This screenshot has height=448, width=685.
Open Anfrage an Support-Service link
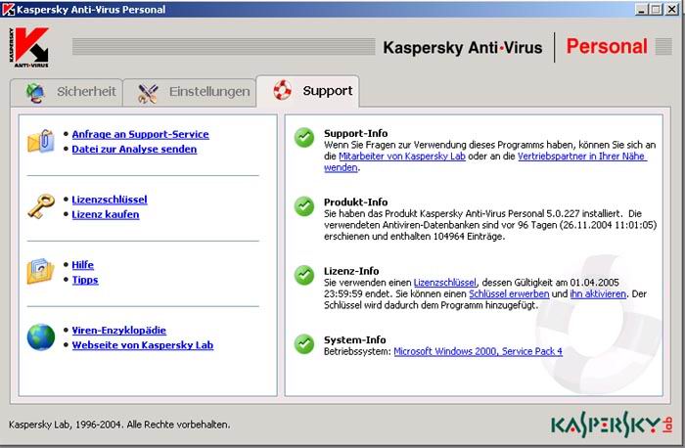point(140,134)
